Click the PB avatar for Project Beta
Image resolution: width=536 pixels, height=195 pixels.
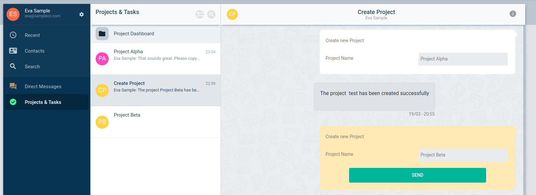102,122
